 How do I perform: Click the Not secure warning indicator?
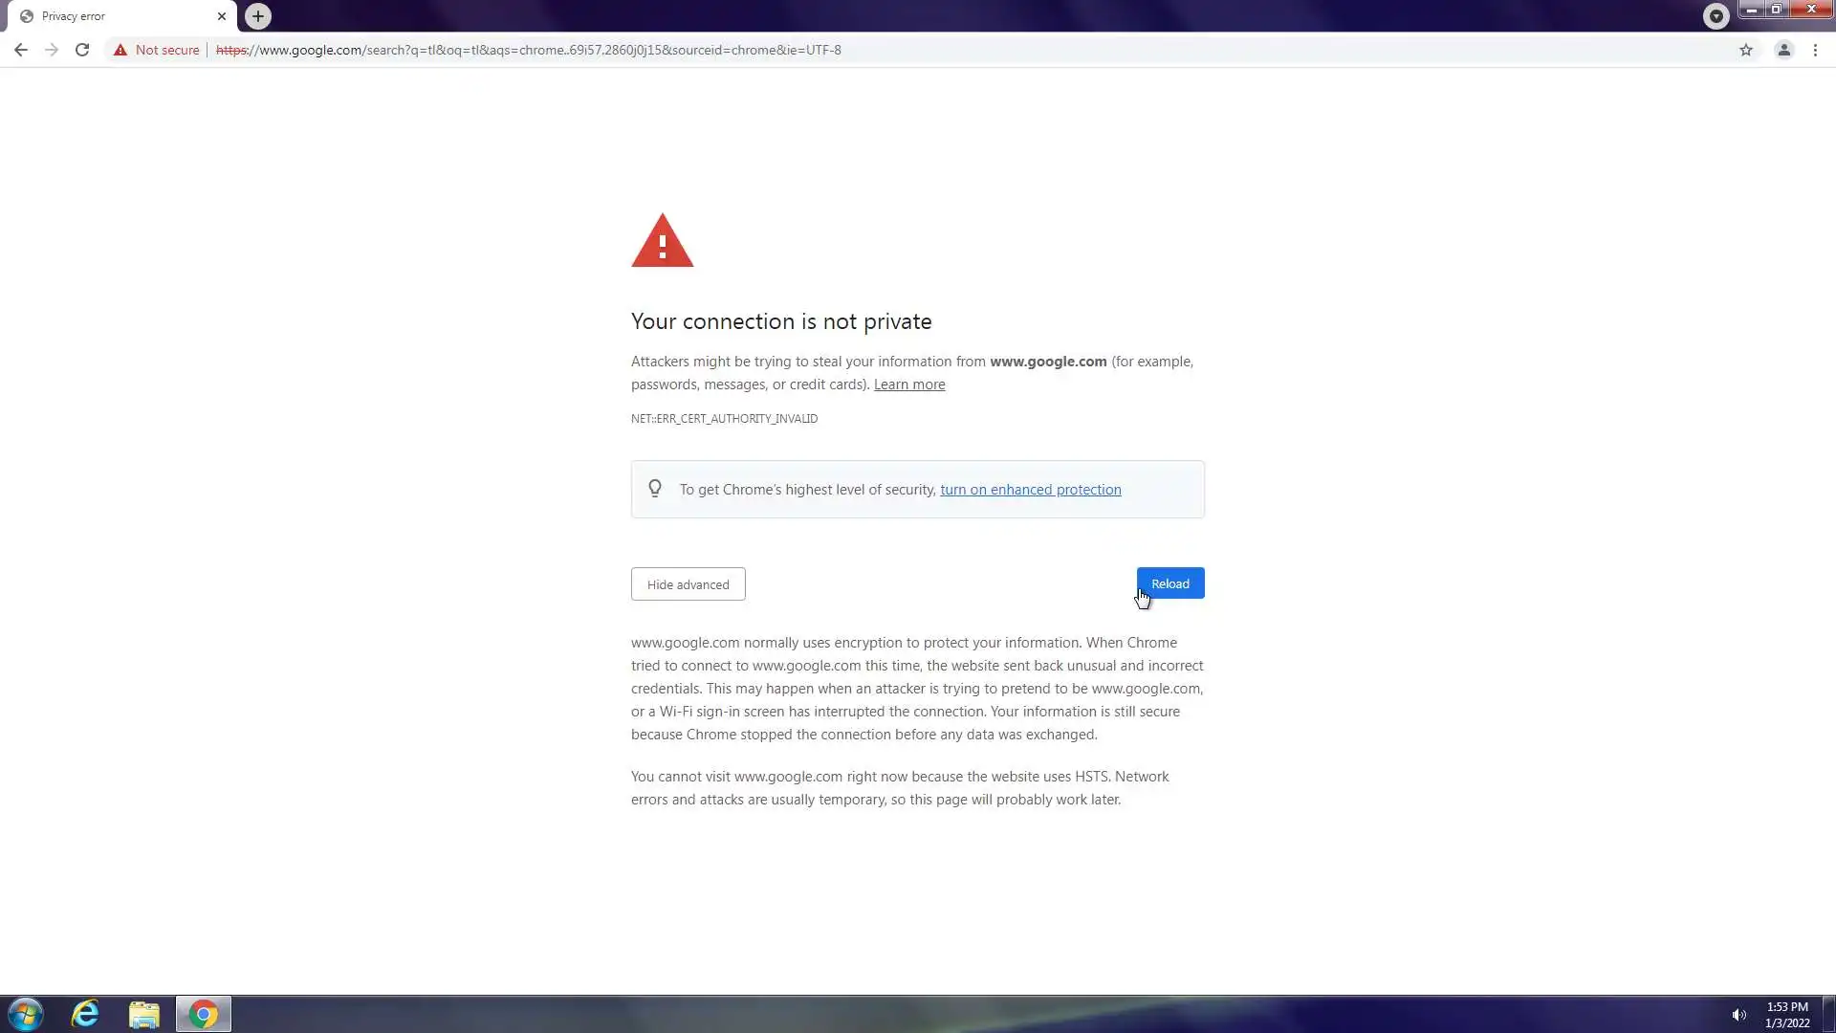click(x=157, y=50)
